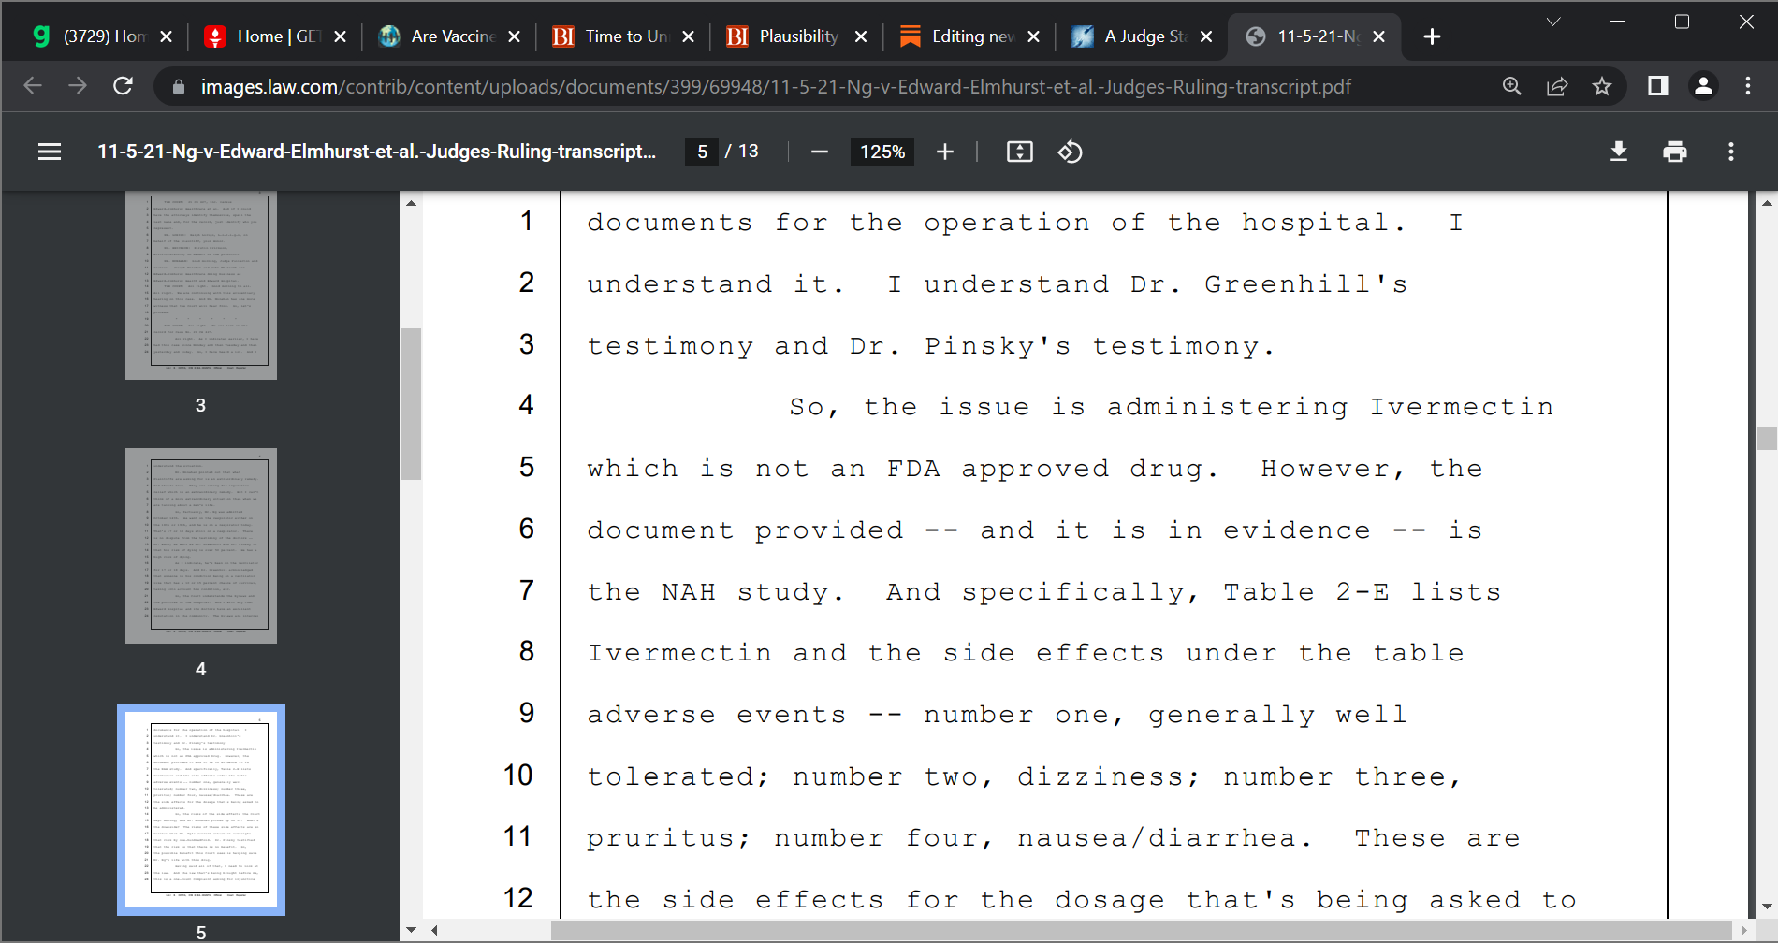
Task: Switch to the Are Vaccine tab
Action: pos(449,36)
